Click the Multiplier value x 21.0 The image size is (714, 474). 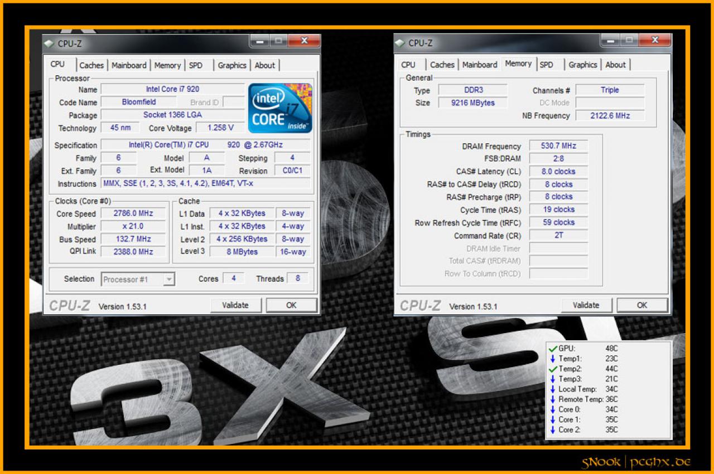[x=133, y=226]
